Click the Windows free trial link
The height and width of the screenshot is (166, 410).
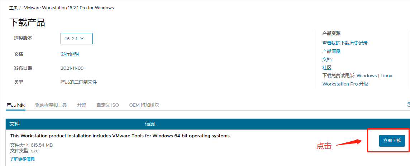click(367, 76)
